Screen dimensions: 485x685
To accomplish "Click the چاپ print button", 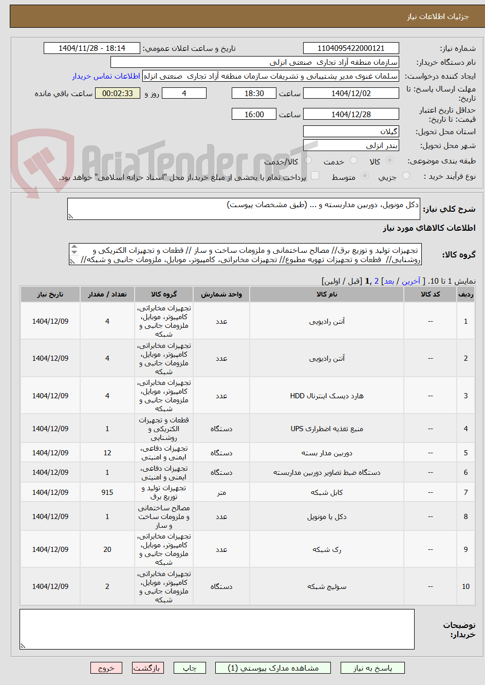I will (x=190, y=668).
